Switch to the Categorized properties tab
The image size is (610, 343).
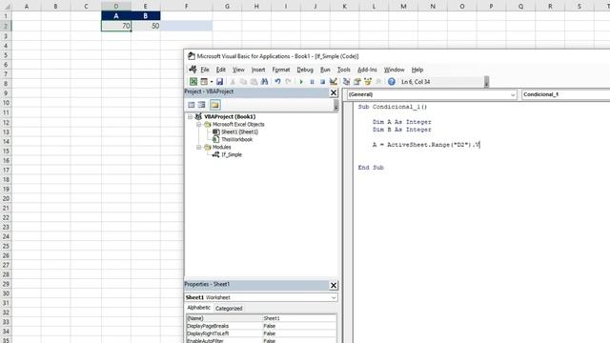point(229,309)
